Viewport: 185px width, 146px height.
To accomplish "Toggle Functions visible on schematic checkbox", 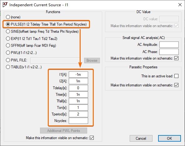I will pyautogui.click(x=92, y=138).
